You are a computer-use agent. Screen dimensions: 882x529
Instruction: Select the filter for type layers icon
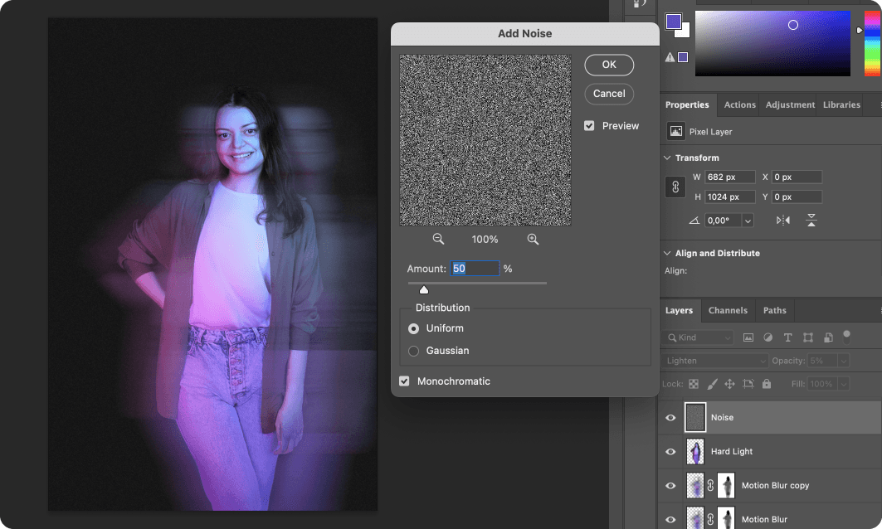point(788,337)
